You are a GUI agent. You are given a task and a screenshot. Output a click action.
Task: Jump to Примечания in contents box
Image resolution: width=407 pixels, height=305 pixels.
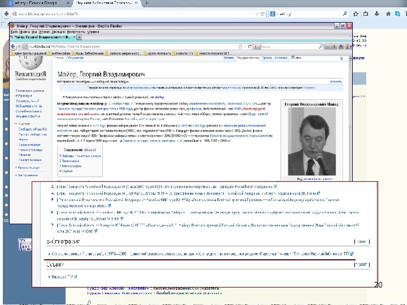point(69,161)
